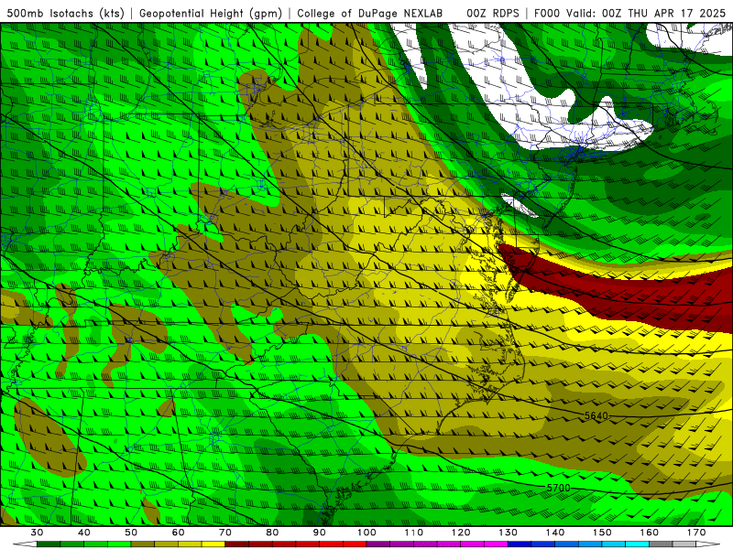Image resolution: width=733 pixels, height=549 pixels.
Task: Click the '40' legend scale number
Action: coord(84,533)
